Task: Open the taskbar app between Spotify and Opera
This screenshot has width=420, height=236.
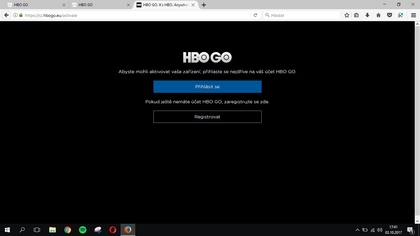Action: [98, 230]
